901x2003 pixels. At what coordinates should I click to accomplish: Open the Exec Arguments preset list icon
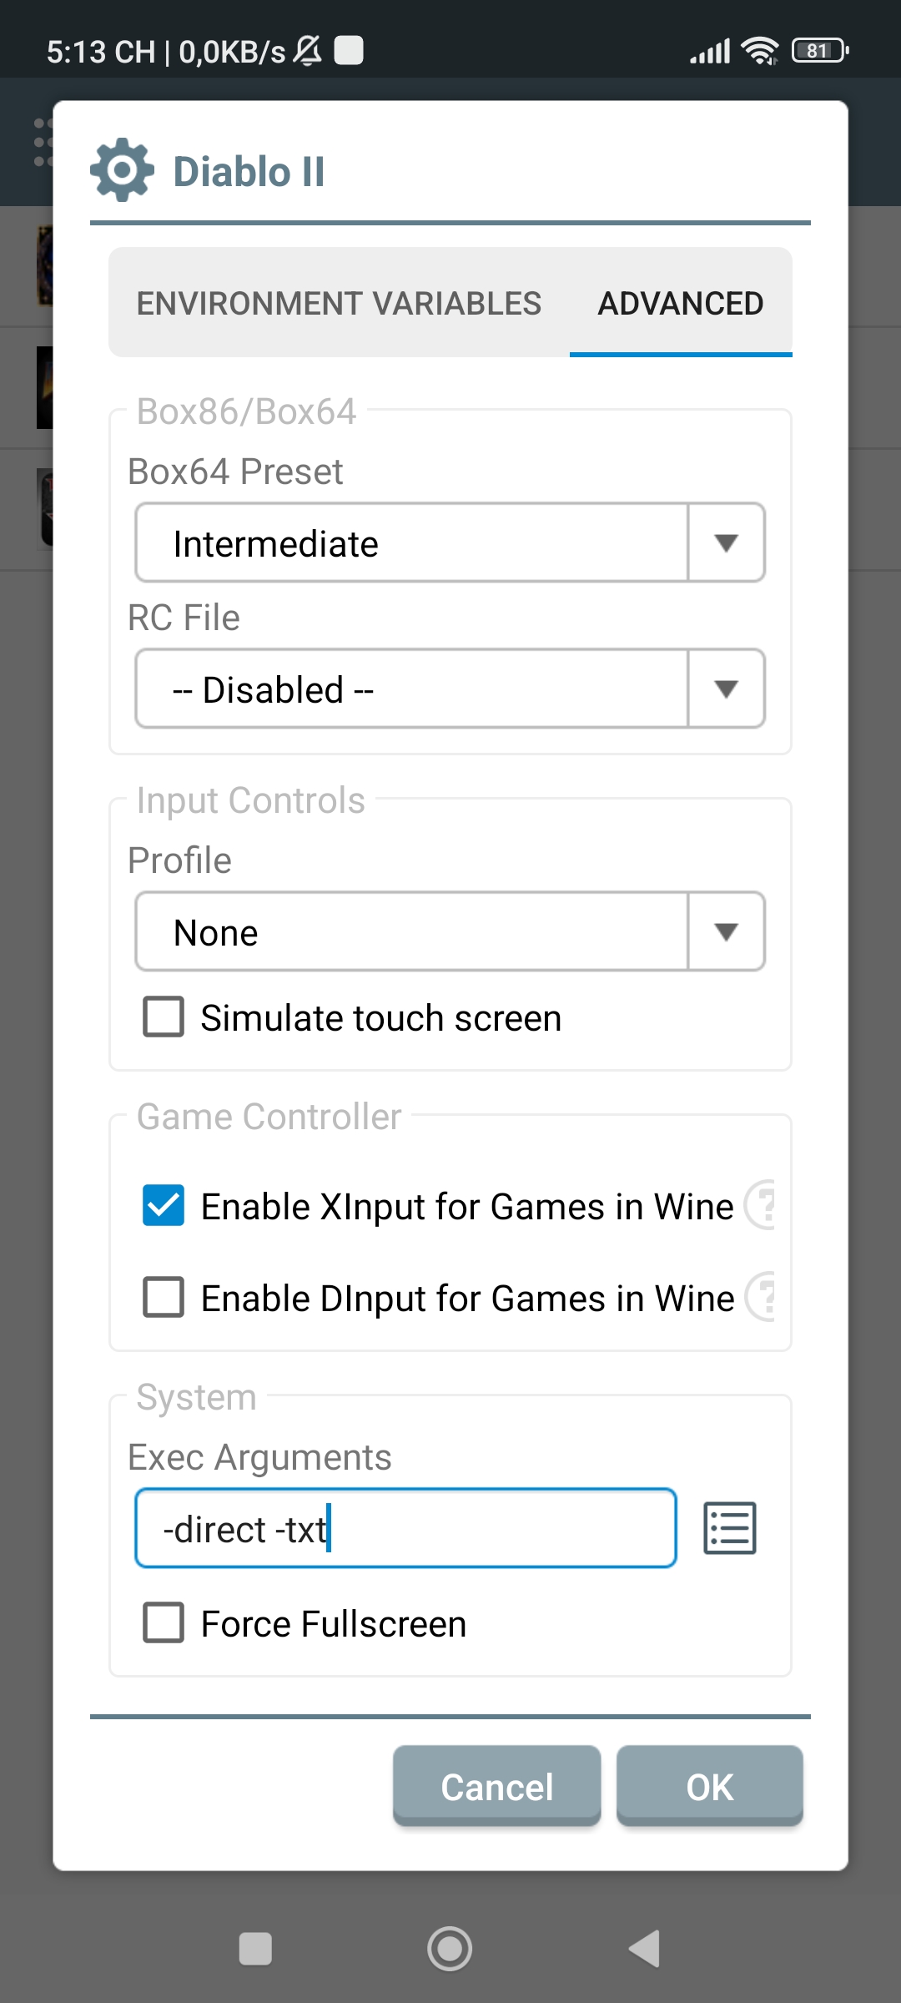coord(730,1528)
